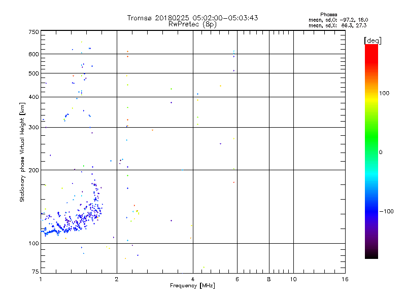This screenshot has width=406, height=304.
Task: Click y-axis tick label '400'
Action: click(34, 97)
